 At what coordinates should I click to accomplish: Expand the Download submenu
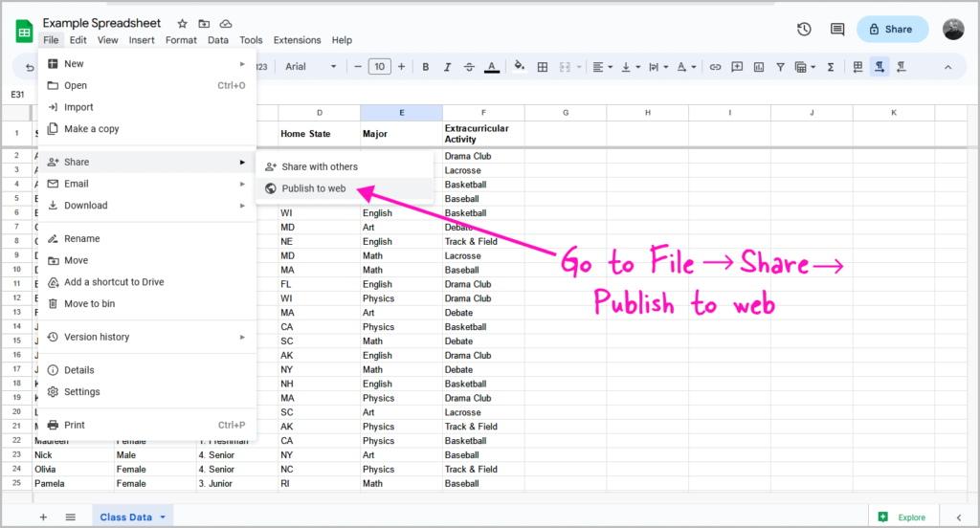click(x=146, y=206)
